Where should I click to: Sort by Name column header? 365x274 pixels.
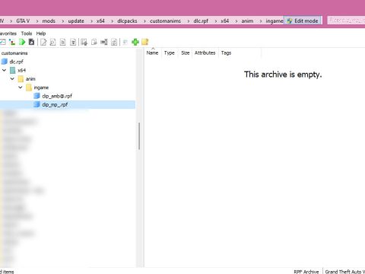pos(152,53)
